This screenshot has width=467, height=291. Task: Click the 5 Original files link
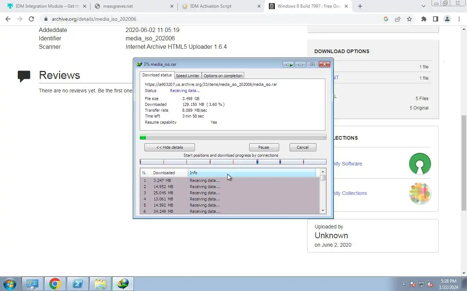tap(419, 108)
